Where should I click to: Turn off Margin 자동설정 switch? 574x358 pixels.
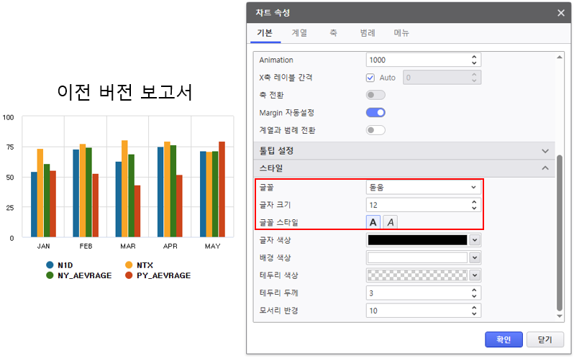pyautogui.click(x=375, y=113)
